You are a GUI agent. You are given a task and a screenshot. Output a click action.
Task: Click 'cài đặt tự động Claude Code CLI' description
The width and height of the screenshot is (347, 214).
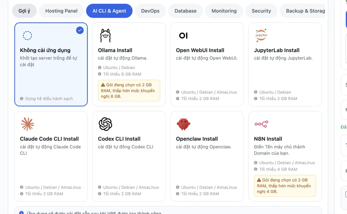(50, 150)
